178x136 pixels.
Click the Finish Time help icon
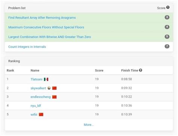click(140, 70)
